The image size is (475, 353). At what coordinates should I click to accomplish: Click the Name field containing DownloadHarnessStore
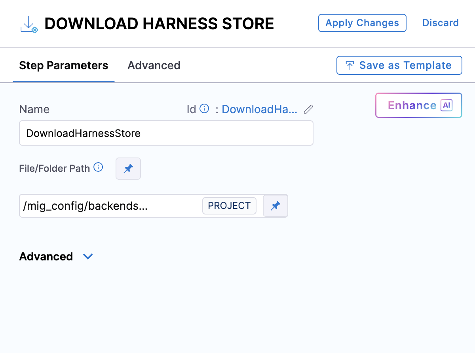[166, 133]
